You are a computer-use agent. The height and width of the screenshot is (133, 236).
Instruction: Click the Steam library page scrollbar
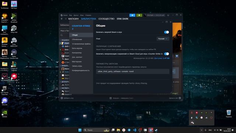point(182,26)
